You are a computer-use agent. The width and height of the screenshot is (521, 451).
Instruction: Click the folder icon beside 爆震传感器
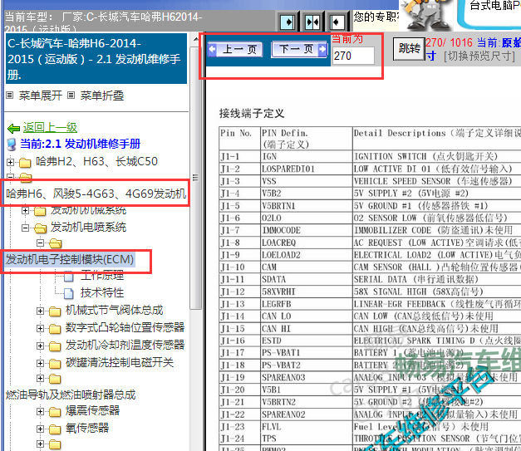click(55, 412)
